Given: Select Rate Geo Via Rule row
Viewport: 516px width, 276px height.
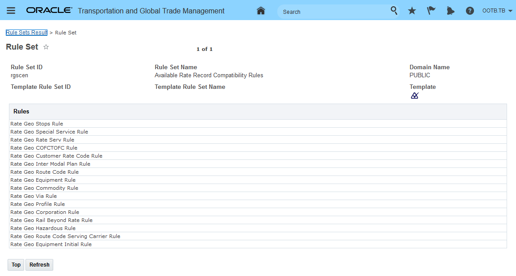Looking at the screenshot, I should [258, 196].
